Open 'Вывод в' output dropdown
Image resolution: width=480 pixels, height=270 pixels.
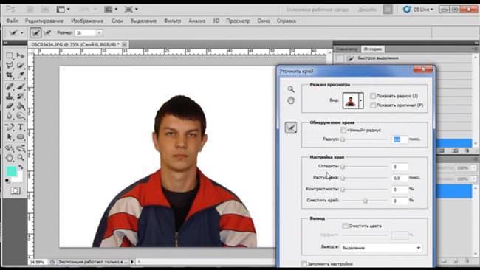[382, 248]
